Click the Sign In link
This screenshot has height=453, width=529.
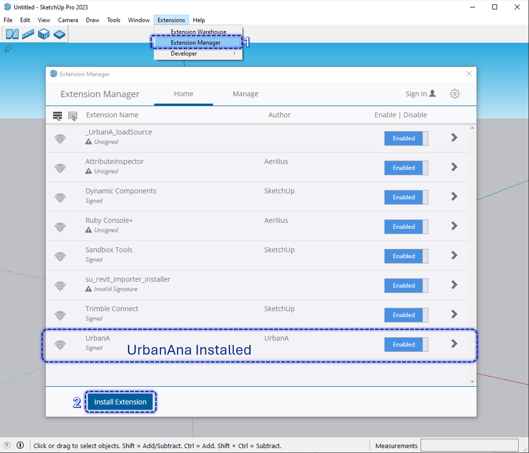(x=416, y=94)
